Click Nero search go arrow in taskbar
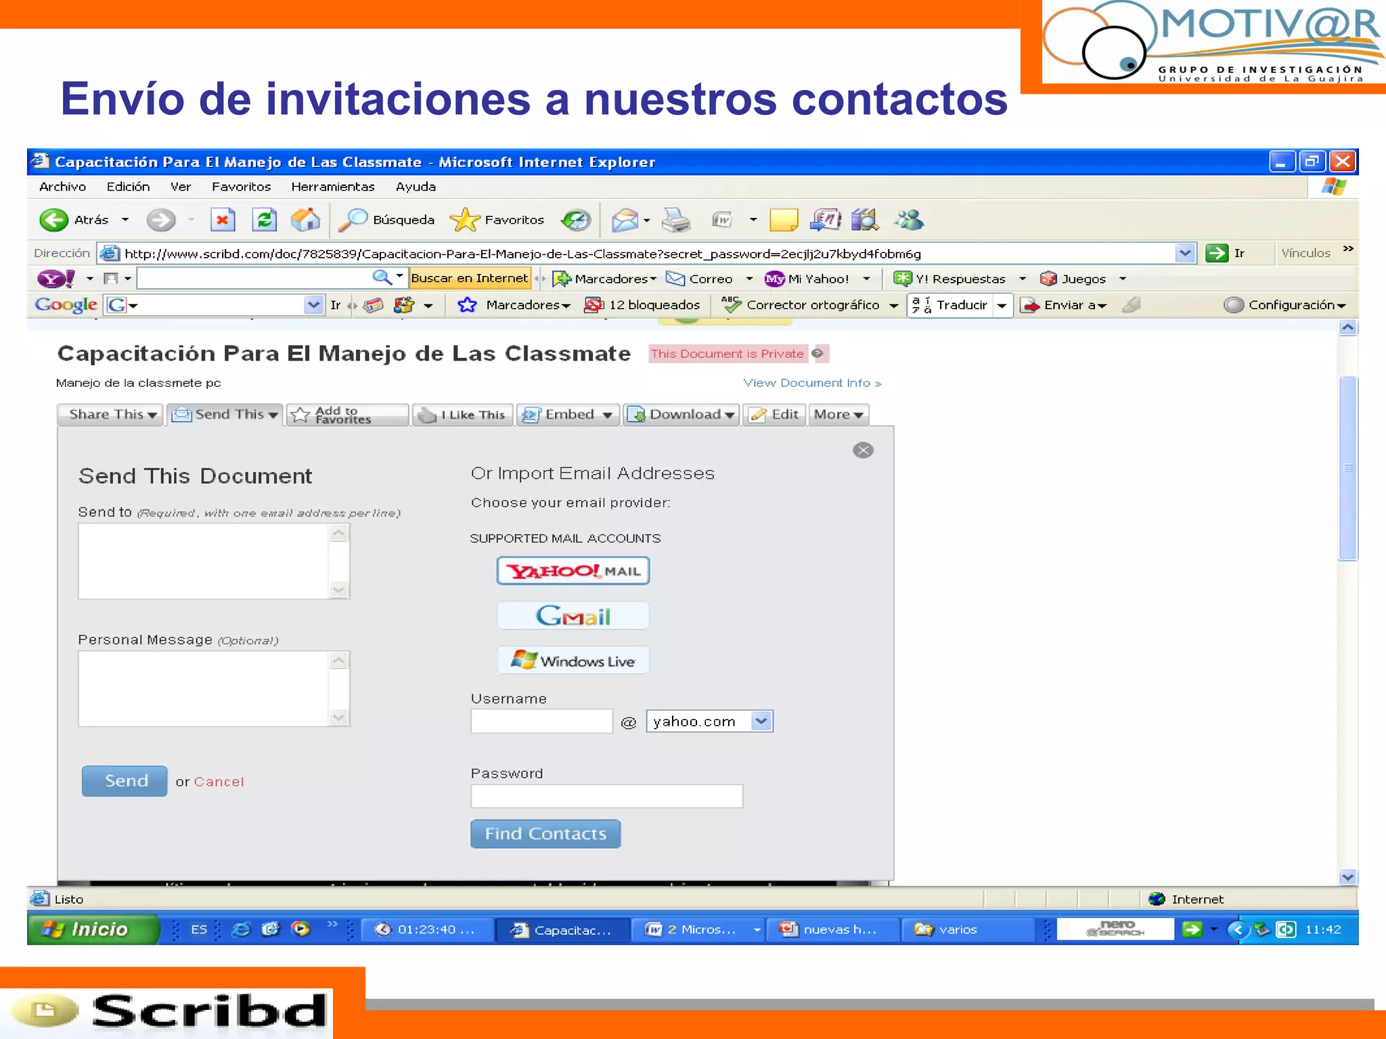The height and width of the screenshot is (1039, 1386). [x=1192, y=929]
